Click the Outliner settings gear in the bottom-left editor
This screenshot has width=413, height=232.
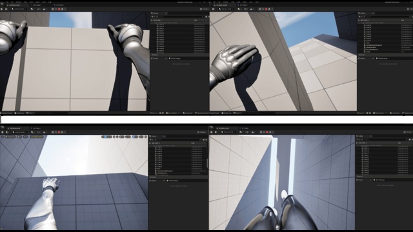(206, 140)
